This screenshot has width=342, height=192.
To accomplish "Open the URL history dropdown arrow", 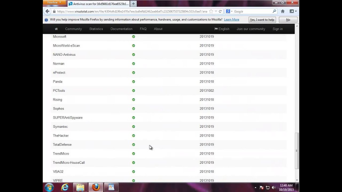I will [x=216, y=11].
